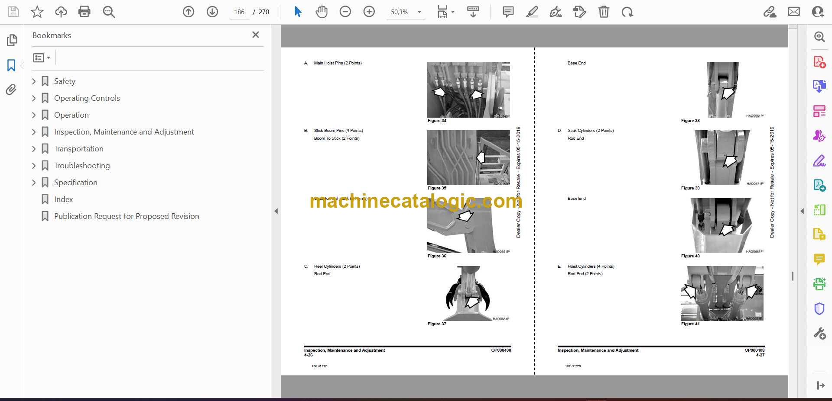Send file by email envelope icon
The width and height of the screenshot is (832, 401).
(x=794, y=12)
